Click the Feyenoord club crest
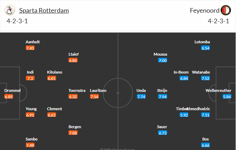Viewport: 236px width, 150px height. point(226,10)
